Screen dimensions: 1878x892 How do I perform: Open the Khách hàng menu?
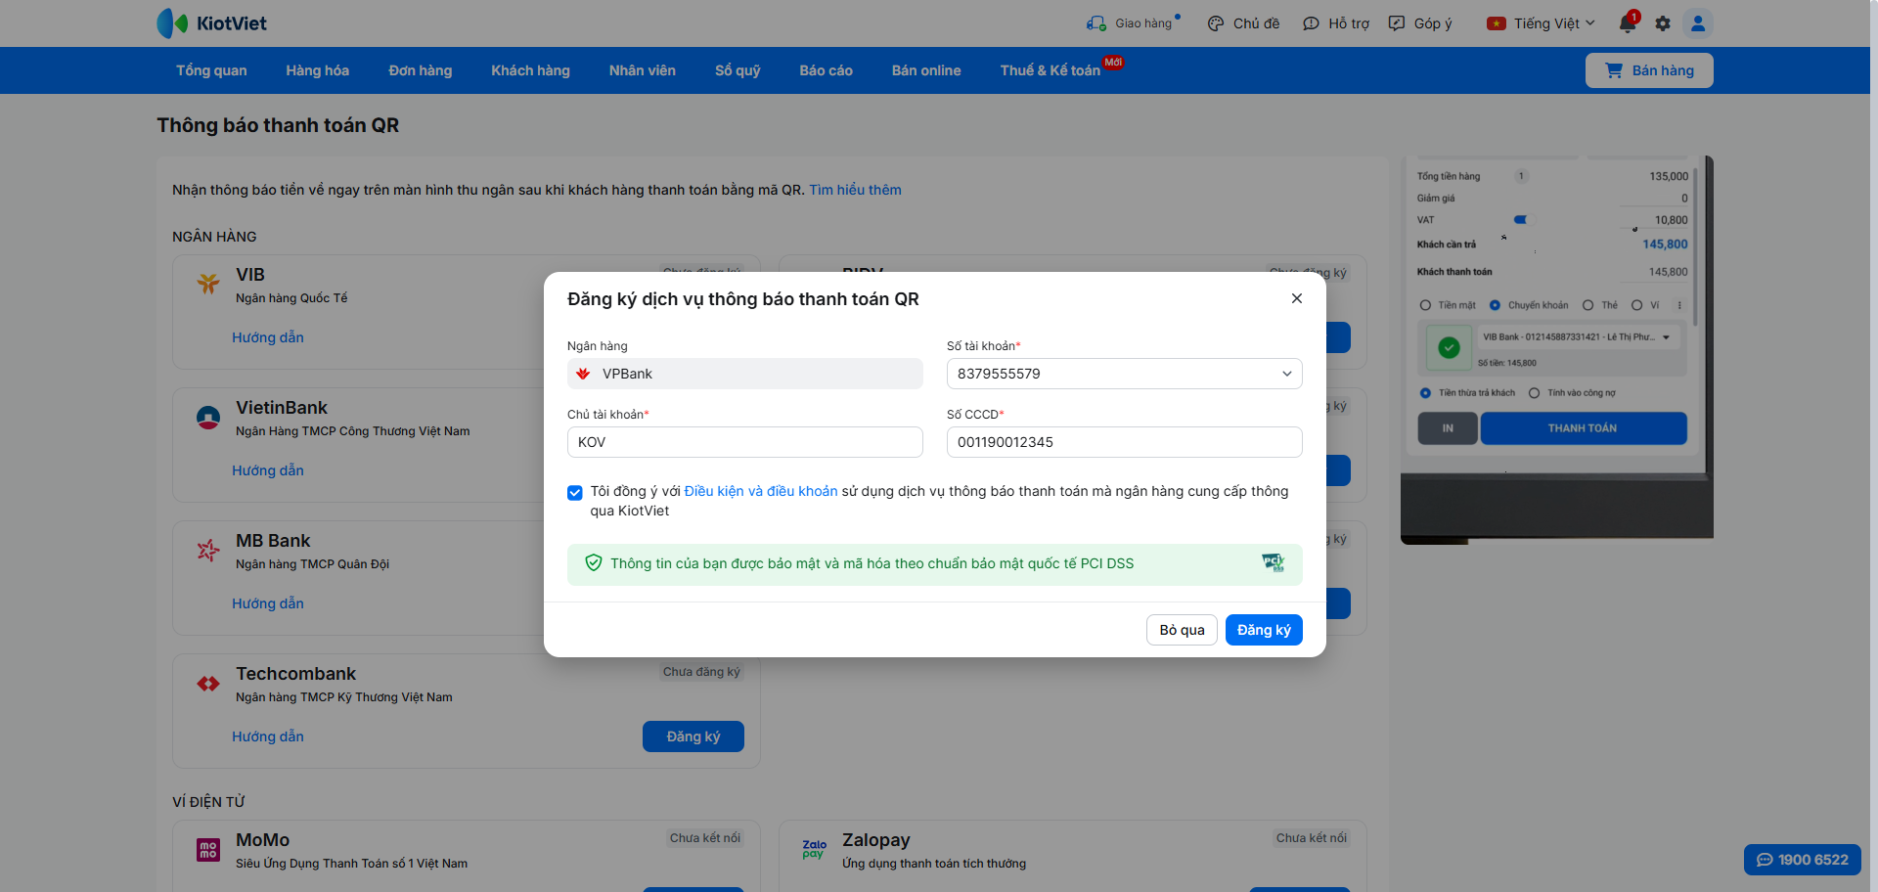click(530, 70)
